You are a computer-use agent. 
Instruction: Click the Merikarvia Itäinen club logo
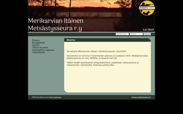tap(147, 8)
